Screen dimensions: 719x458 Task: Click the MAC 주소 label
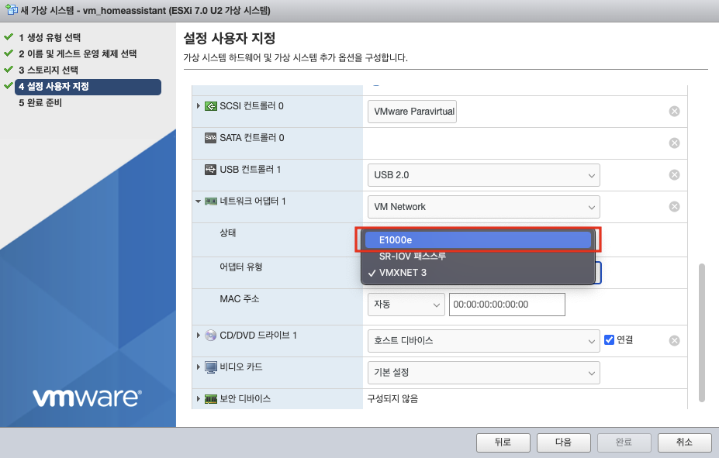(240, 298)
